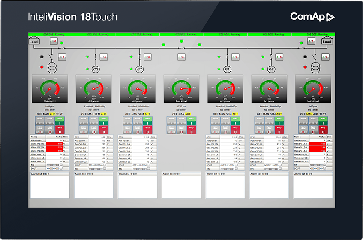The image size is (363, 240).
Task: Click the Alarm list header under BTB panel
Action: pos(181,174)
